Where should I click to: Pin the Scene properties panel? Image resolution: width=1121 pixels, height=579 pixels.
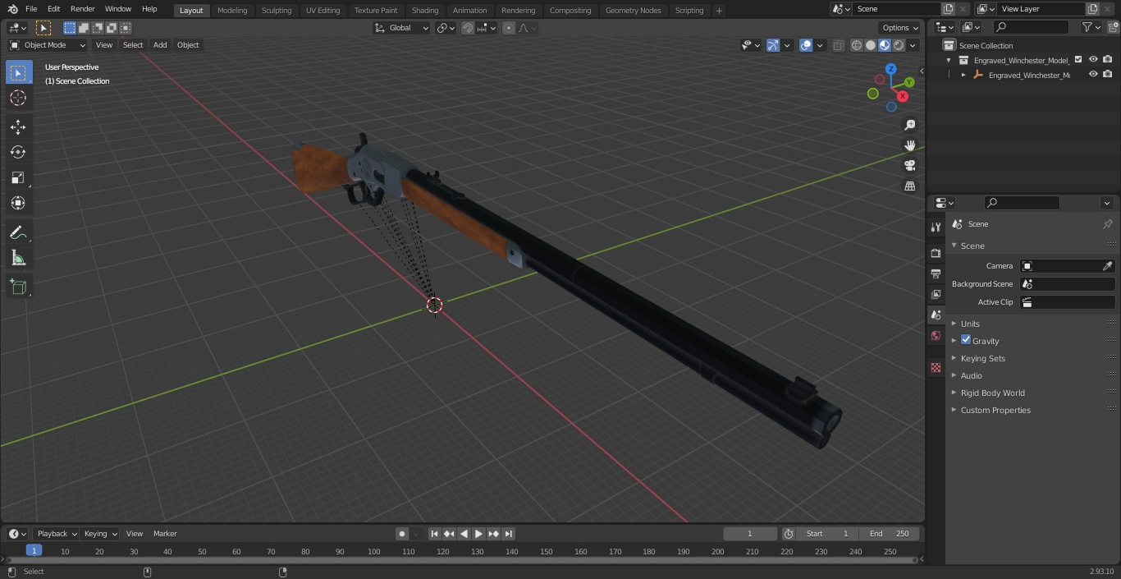pyautogui.click(x=1107, y=224)
